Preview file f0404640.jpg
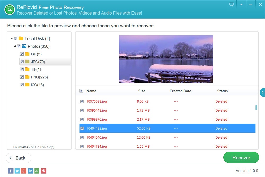Screen dimensions: 265x177 click(x=97, y=138)
